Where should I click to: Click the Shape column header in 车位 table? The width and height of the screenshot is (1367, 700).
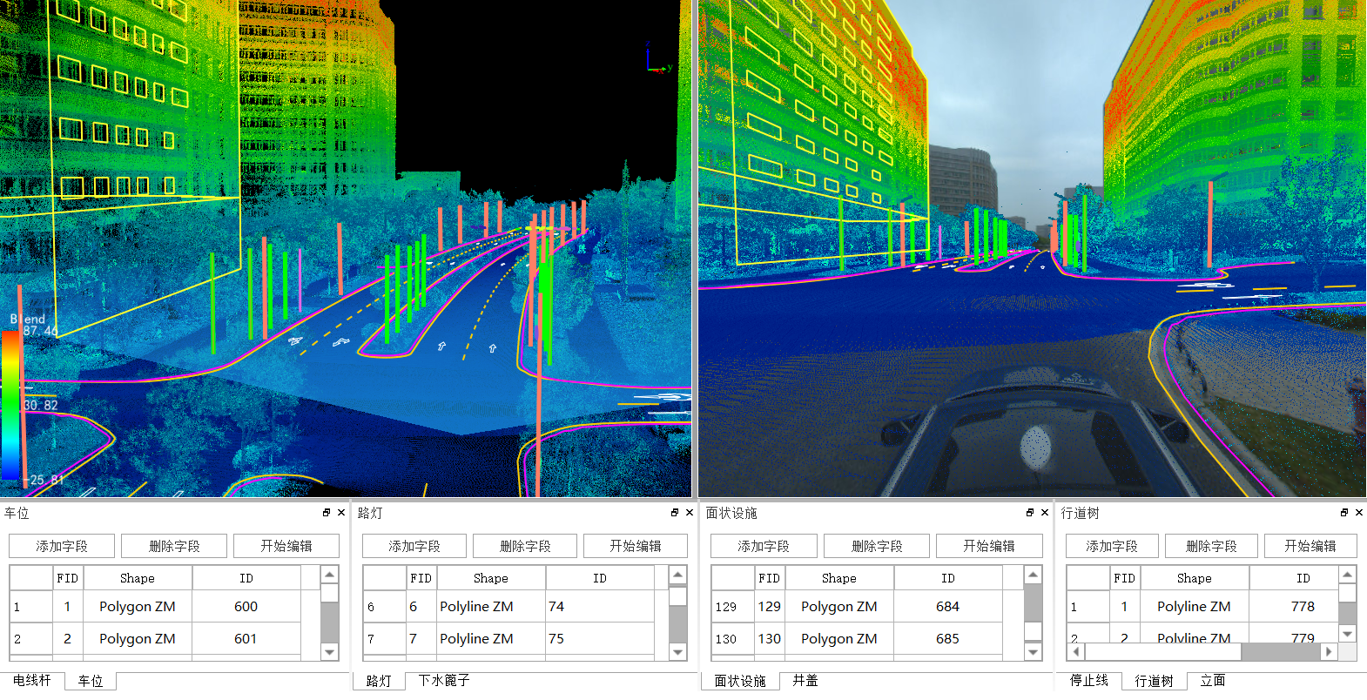click(138, 578)
